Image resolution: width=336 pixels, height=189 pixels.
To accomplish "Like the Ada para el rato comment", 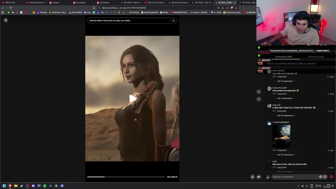I will 329,168.
